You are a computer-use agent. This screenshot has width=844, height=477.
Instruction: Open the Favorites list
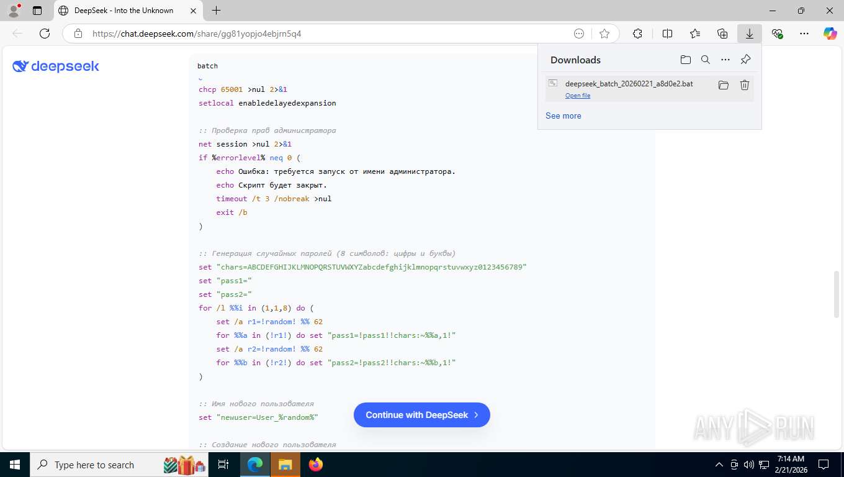tap(695, 34)
